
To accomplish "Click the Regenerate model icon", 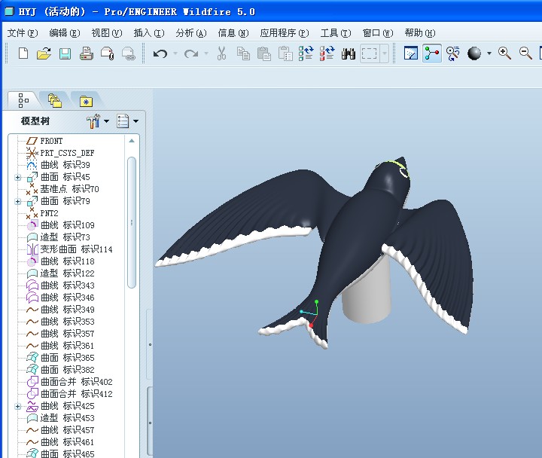I will (306, 53).
